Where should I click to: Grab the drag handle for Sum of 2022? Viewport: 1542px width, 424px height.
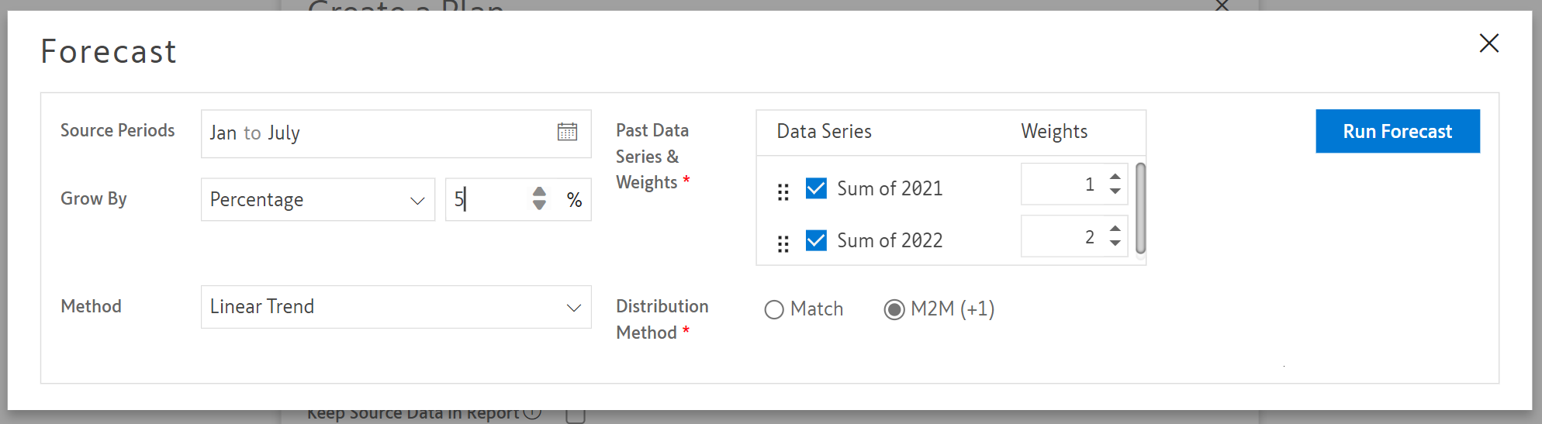[783, 243]
